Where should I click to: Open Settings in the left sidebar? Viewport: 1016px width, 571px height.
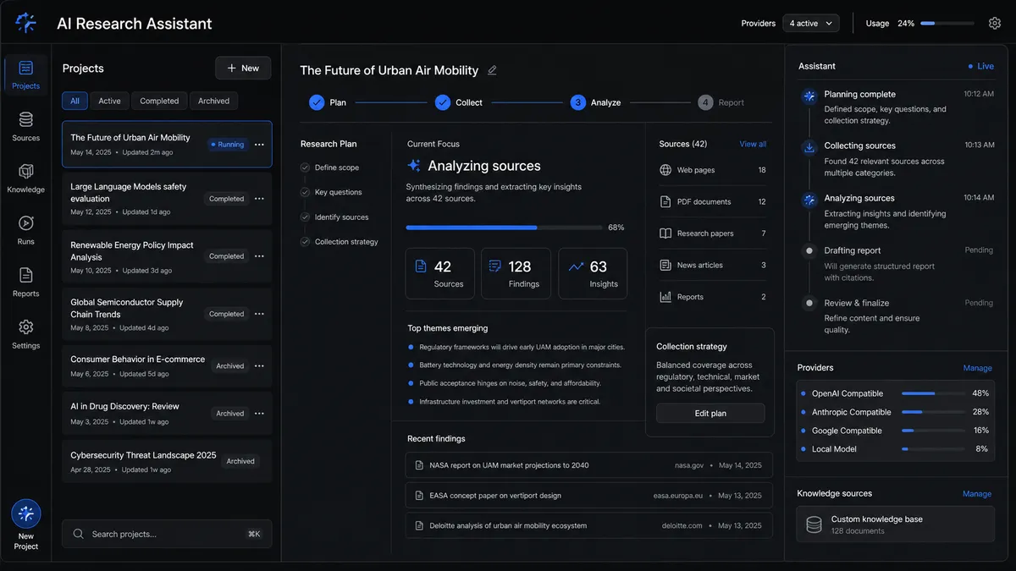[x=25, y=327]
